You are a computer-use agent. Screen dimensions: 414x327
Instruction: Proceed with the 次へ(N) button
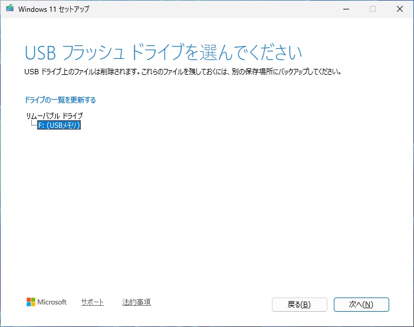click(361, 305)
